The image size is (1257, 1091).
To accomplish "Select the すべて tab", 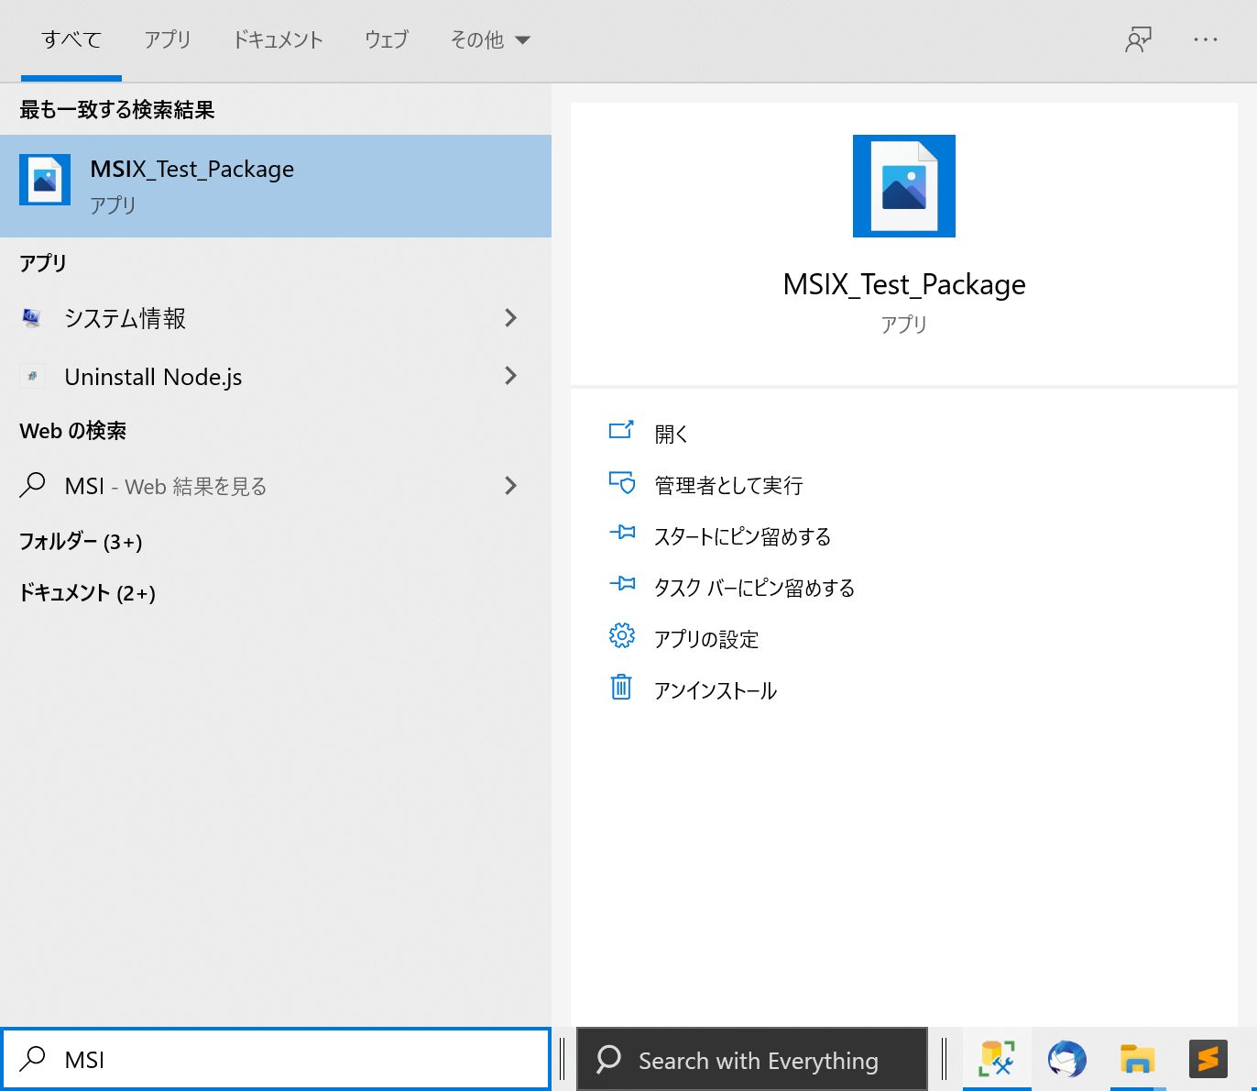I will (x=71, y=39).
